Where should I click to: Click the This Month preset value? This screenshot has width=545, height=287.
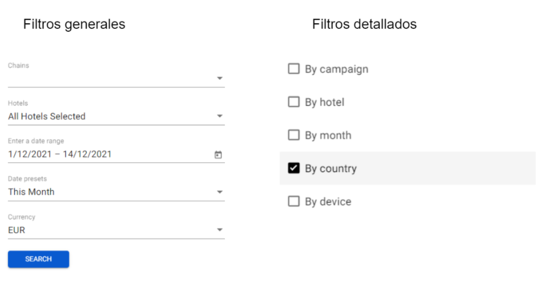point(31,192)
